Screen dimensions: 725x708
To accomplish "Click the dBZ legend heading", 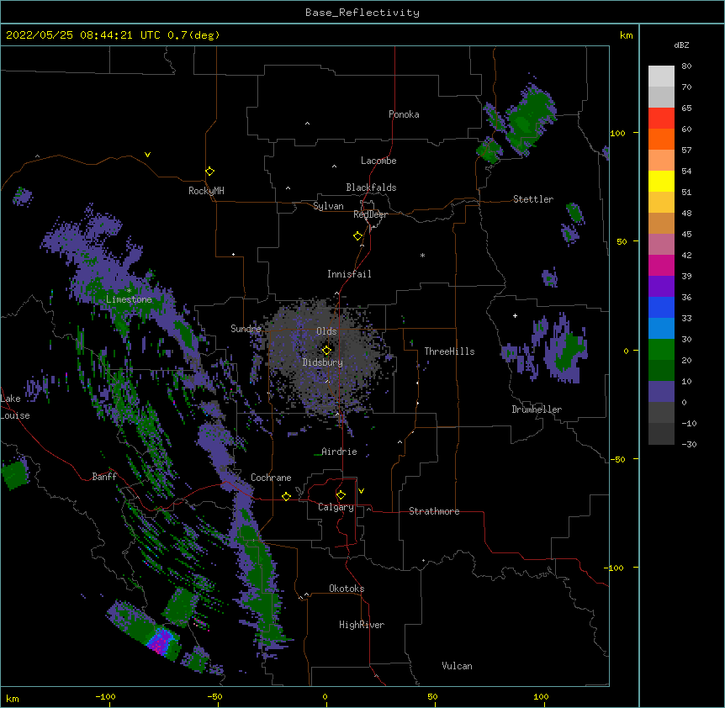I will pyautogui.click(x=681, y=45).
